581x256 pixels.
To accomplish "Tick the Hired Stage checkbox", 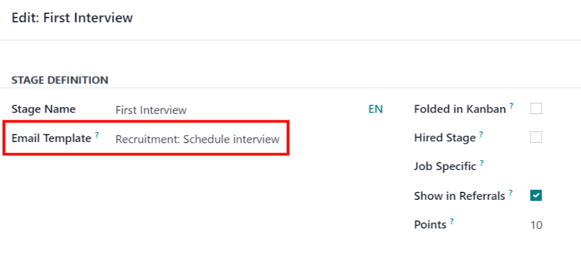I will click(x=536, y=138).
